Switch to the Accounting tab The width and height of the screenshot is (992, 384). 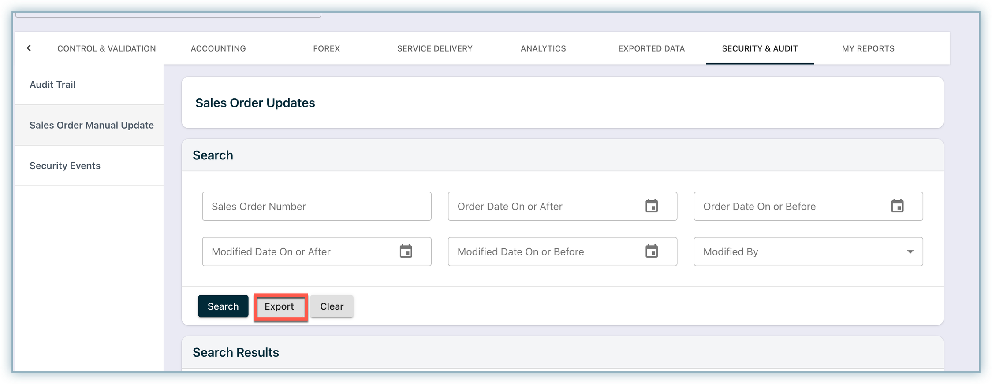point(218,48)
